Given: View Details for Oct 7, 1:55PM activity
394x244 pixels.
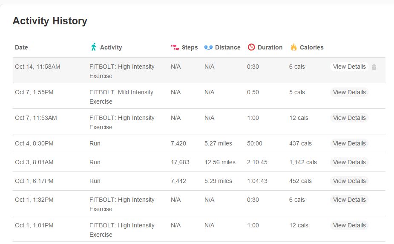Looking at the screenshot, I should 349,92.
